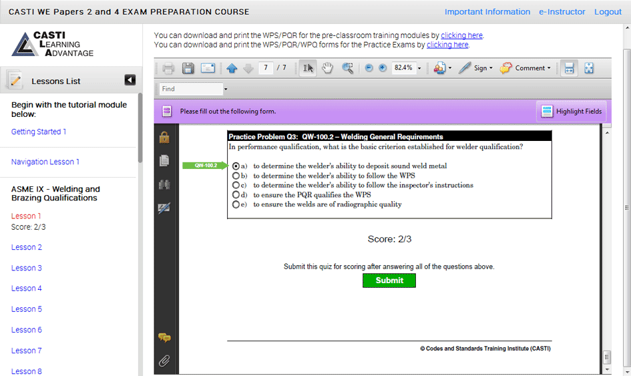The height and width of the screenshot is (376, 631).
Task: Click the grey next page down arrow
Action: tap(248, 68)
